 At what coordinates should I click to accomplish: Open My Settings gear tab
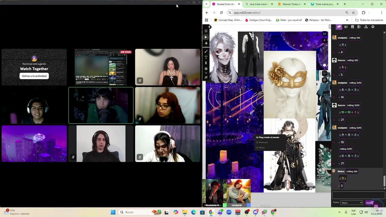pyautogui.click(x=373, y=27)
